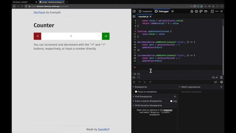Close the DevTools panel
The image size is (236, 133).
pos(222,11)
